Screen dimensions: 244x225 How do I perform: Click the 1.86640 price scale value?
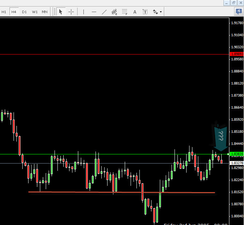(237, 108)
